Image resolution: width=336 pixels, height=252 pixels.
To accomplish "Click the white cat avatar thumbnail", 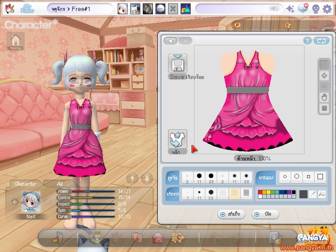I will click(135, 9).
